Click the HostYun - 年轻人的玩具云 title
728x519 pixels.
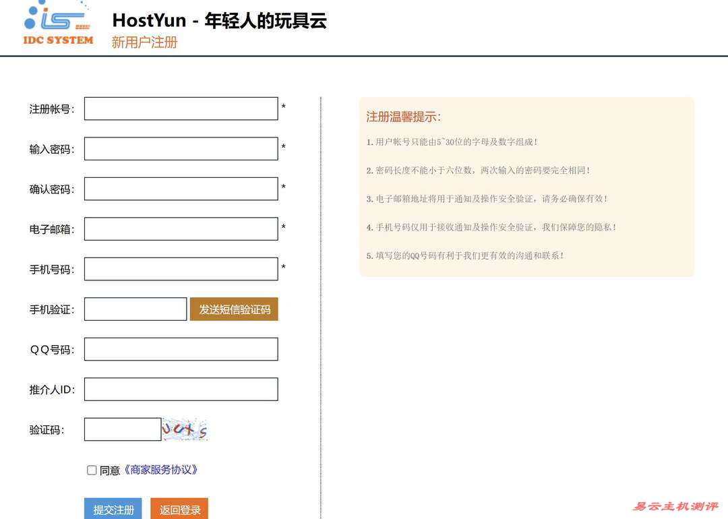pyautogui.click(x=220, y=20)
